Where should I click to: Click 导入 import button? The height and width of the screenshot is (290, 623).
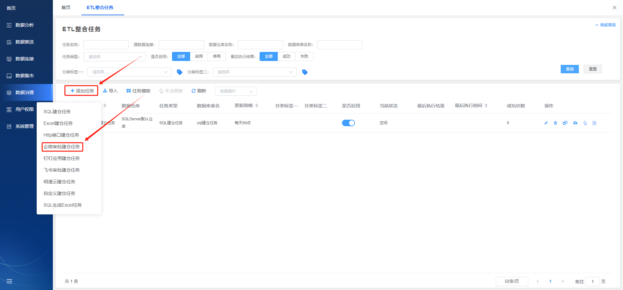pos(110,91)
